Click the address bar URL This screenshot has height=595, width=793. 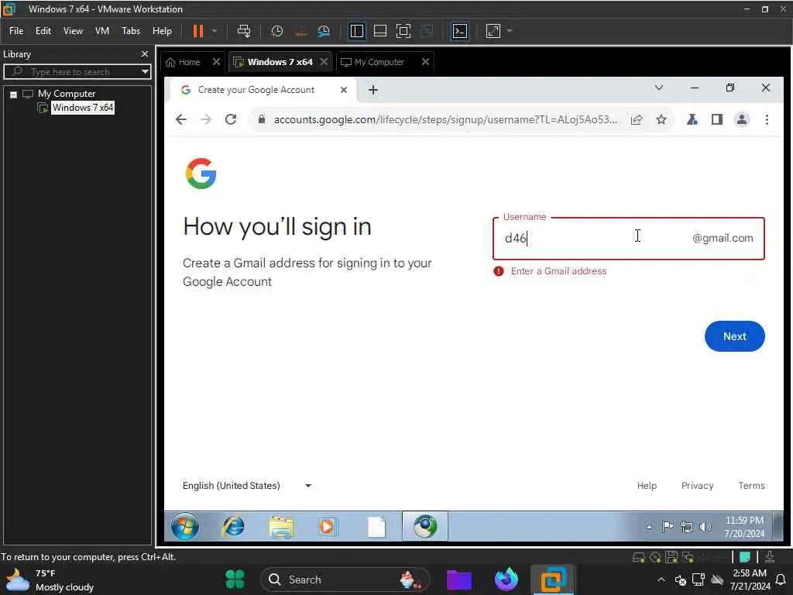tap(445, 119)
